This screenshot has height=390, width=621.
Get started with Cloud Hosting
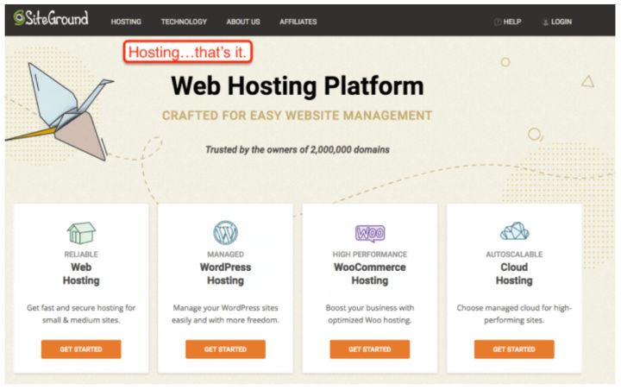(514, 349)
